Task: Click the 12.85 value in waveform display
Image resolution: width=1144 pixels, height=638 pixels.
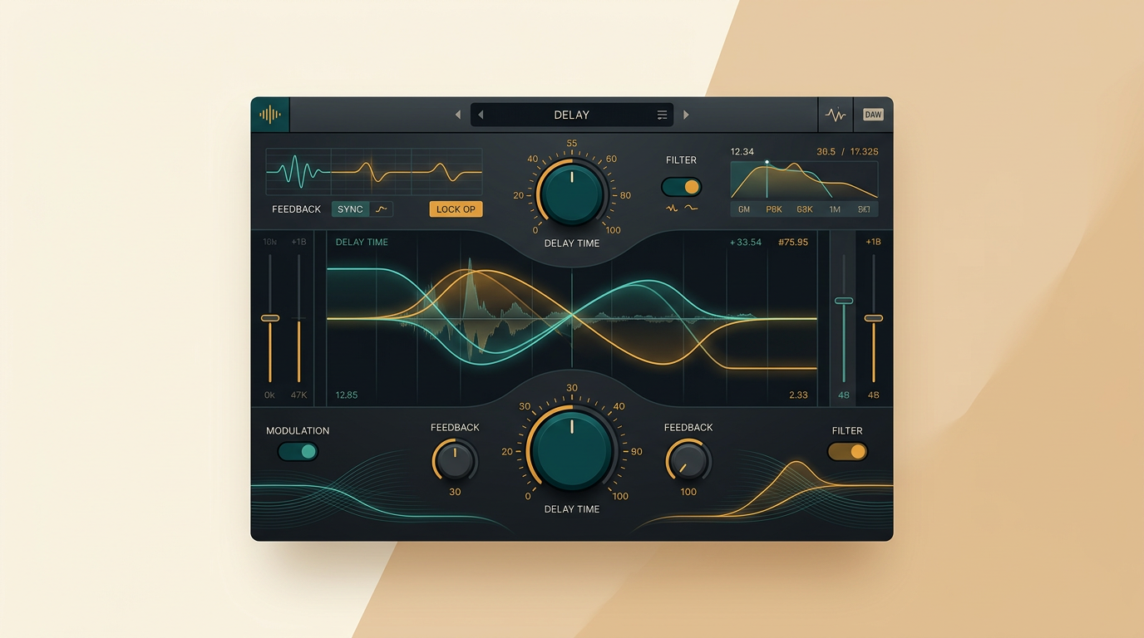Action: click(347, 395)
